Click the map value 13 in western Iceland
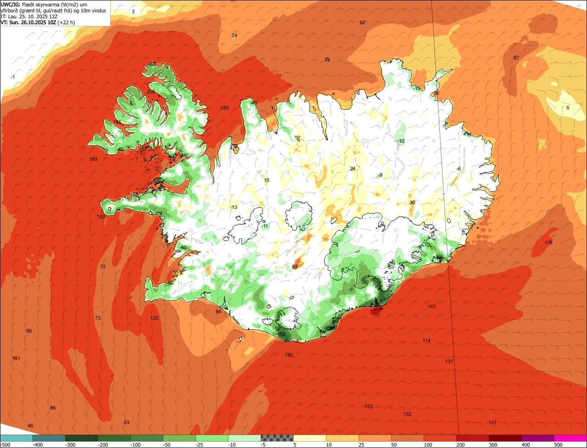Image resolution: width=587 pixels, height=448 pixels. (x=234, y=207)
